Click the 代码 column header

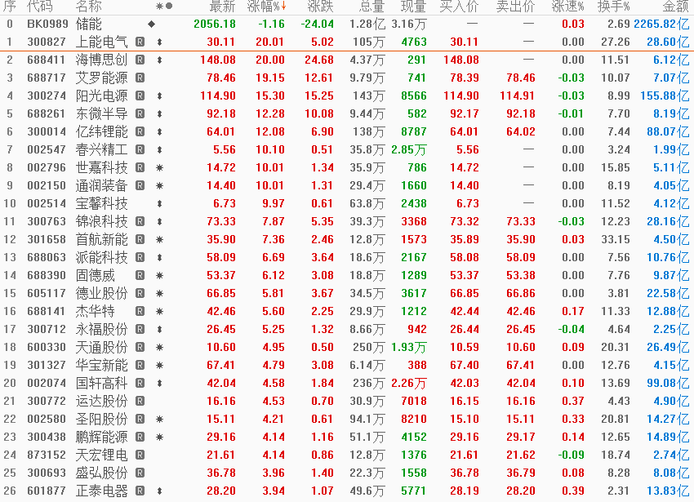40,7
